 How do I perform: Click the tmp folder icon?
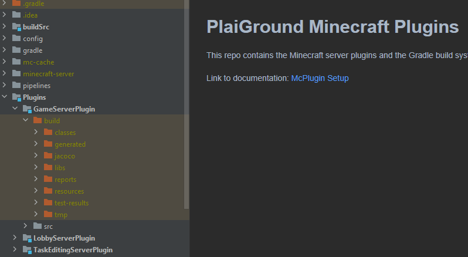click(x=48, y=214)
